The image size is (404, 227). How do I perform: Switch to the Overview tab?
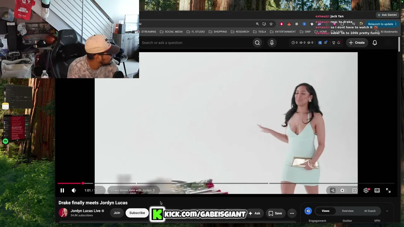348,211
